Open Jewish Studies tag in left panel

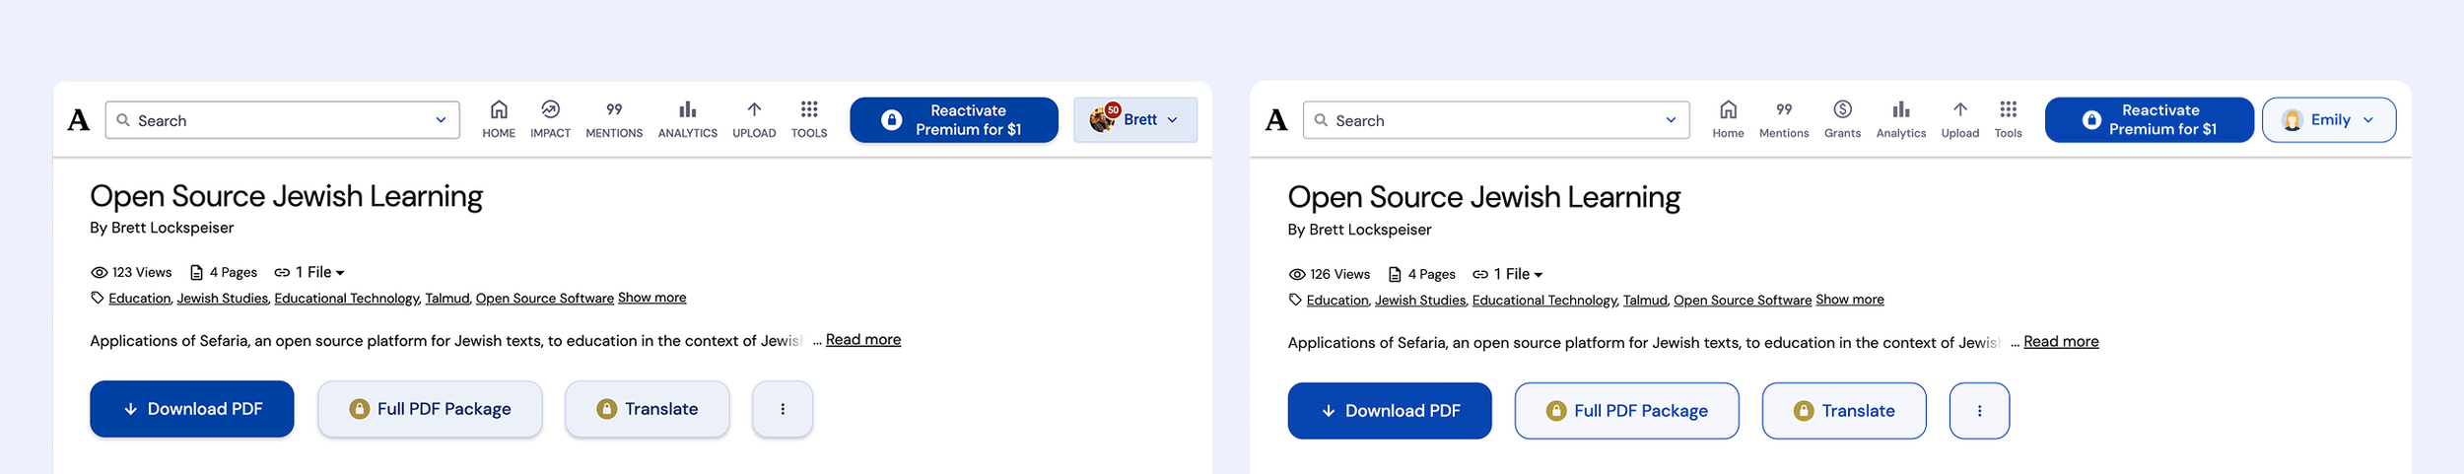tap(223, 299)
